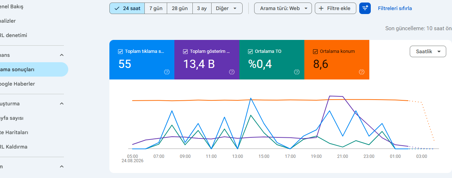Disable the Ortalama konum checkbox
Viewport: 452px width, 178px height.
pos(316,51)
